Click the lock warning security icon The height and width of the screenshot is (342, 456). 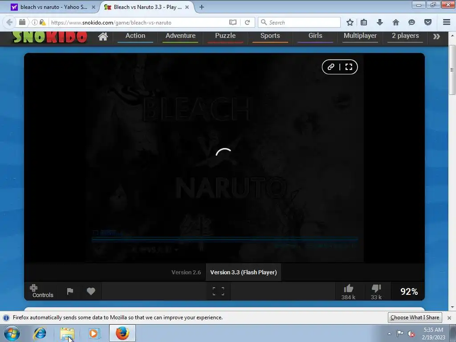point(43,22)
